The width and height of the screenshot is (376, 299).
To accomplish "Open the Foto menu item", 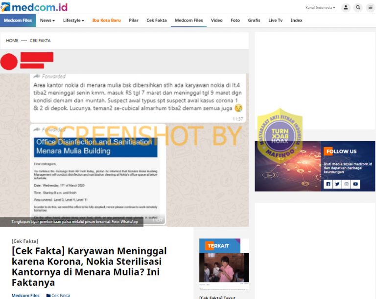I will pos(235,21).
